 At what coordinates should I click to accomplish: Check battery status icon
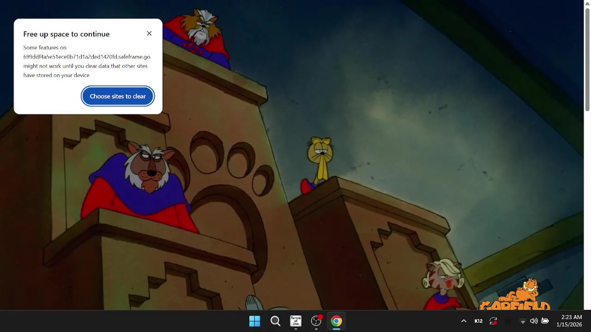(545, 321)
